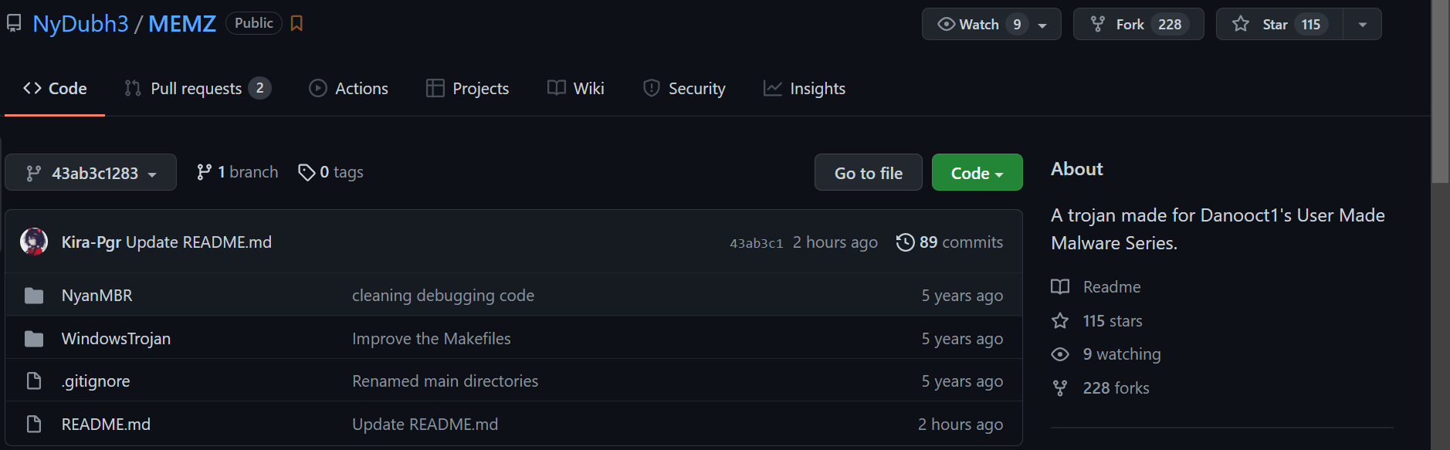Star the repository with the Star button
Image resolution: width=1450 pixels, height=450 pixels.
pyautogui.click(x=1279, y=25)
